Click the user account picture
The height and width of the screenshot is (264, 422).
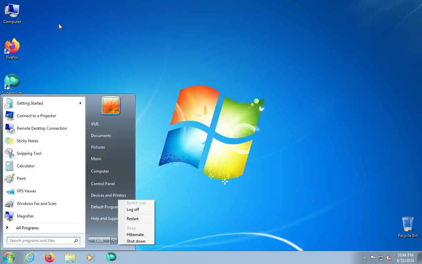click(111, 106)
